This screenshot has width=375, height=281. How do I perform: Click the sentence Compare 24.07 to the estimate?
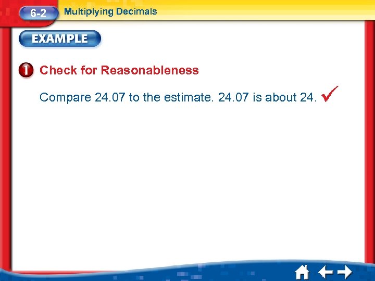point(127,97)
